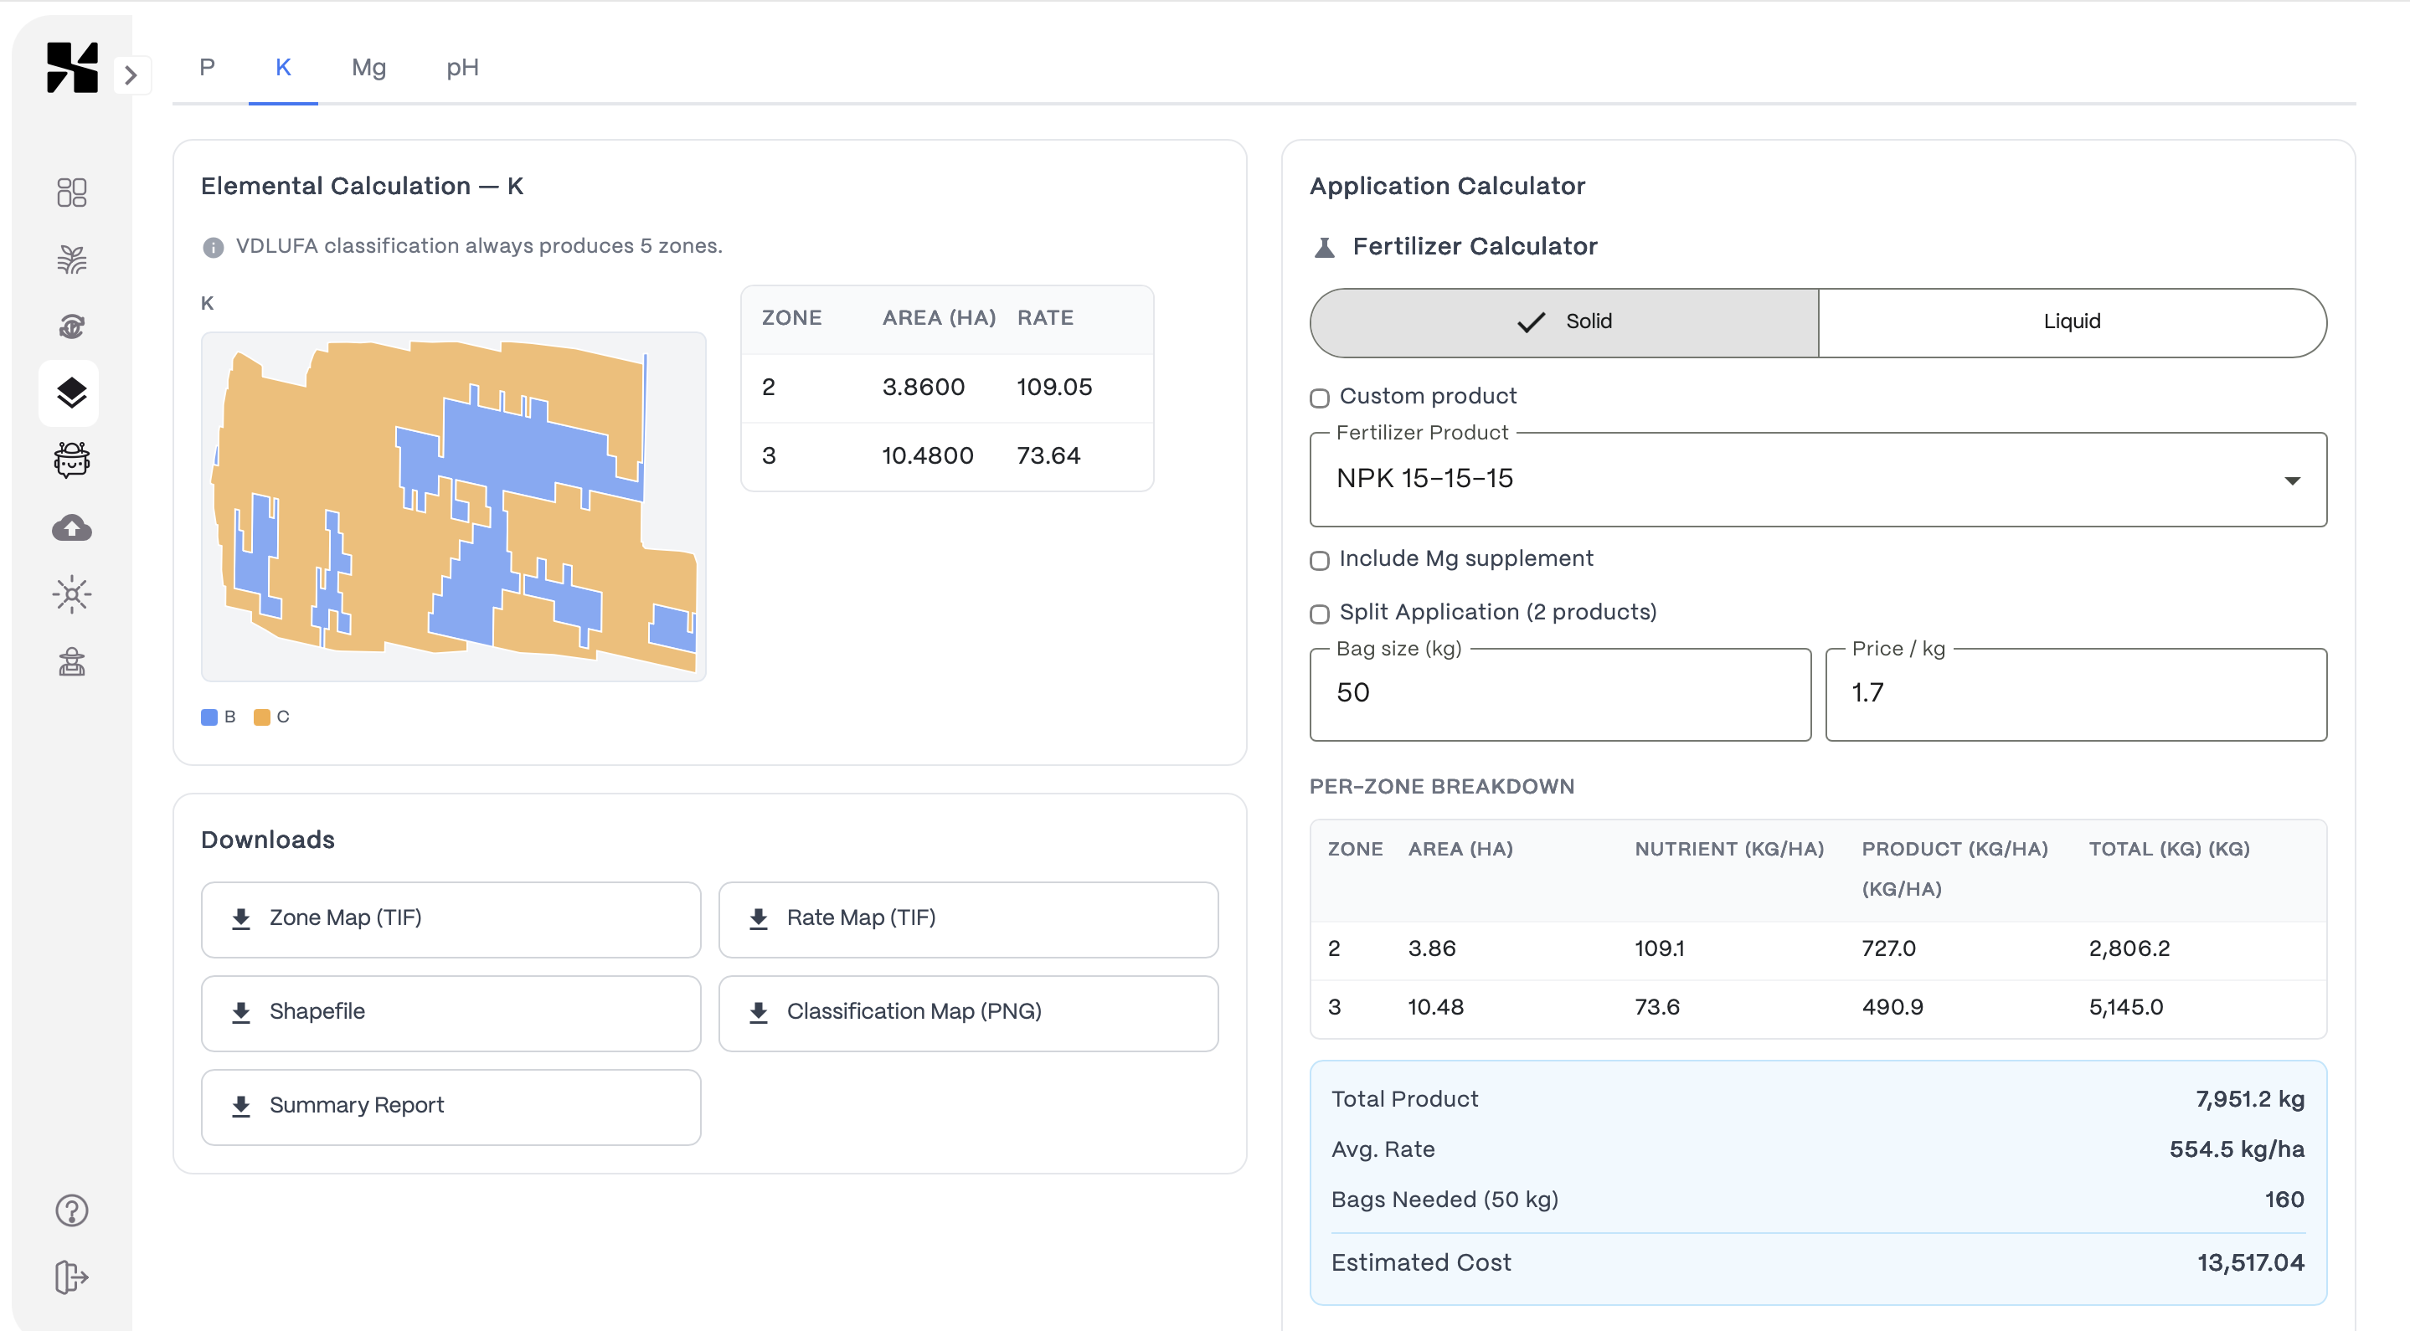The height and width of the screenshot is (1331, 2410).
Task: Click the help question-mark icon
Action: [x=71, y=1210]
